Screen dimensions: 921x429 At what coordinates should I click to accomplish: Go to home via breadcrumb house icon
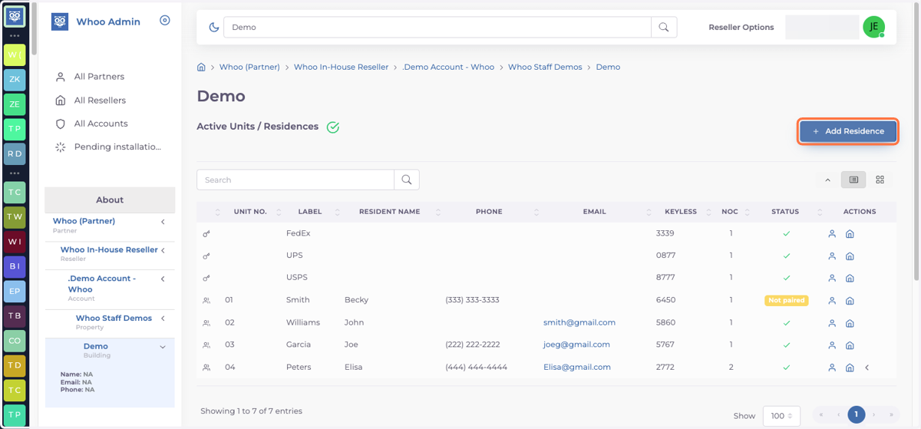click(x=201, y=67)
